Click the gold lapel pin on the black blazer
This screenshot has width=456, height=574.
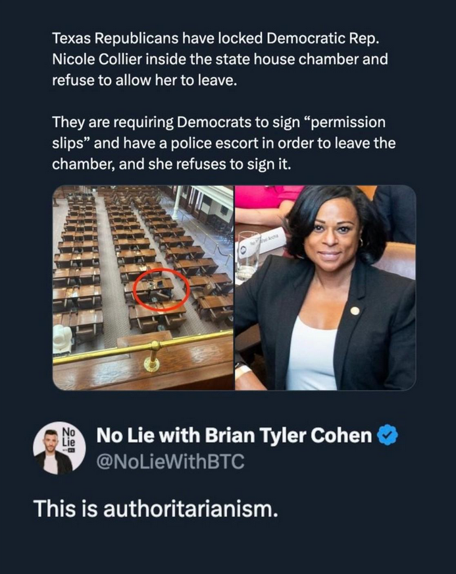click(355, 310)
